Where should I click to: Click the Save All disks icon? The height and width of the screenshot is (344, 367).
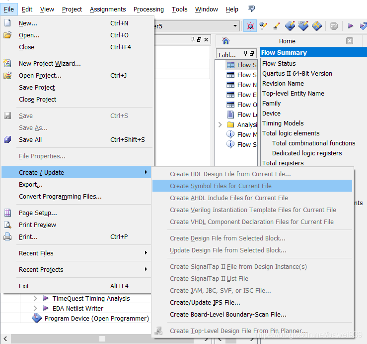[x=7, y=139]
